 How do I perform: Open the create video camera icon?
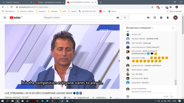(148, 18)
